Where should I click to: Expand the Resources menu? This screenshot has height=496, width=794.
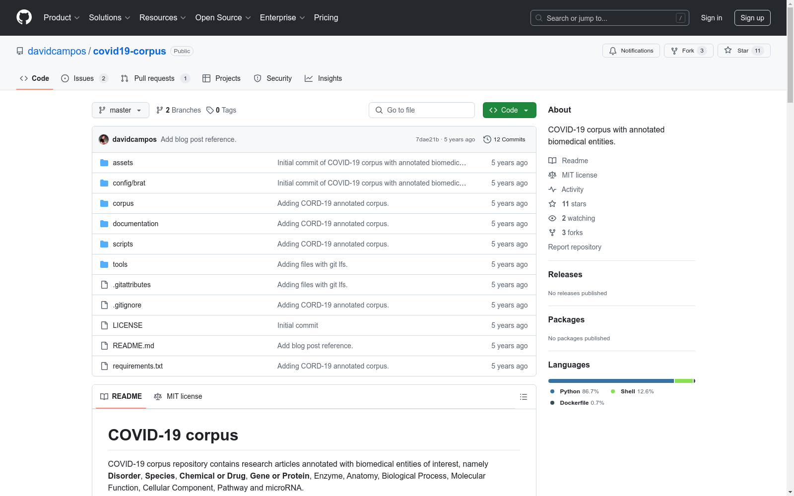163,17
